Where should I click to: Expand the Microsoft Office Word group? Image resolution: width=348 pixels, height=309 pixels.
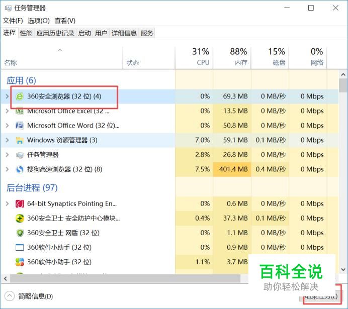(x=7, y=126)
